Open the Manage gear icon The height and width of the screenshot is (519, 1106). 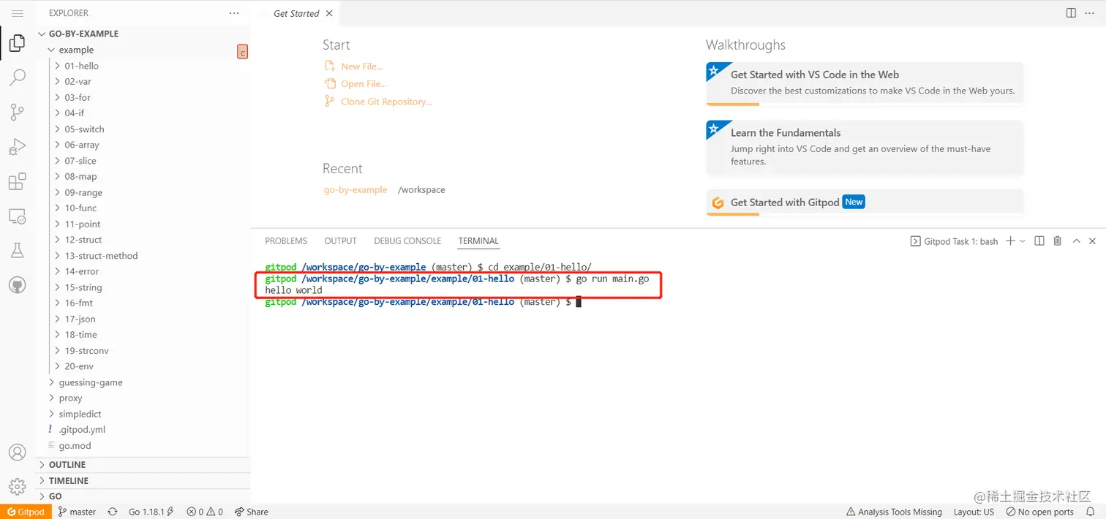pos(18,486)
